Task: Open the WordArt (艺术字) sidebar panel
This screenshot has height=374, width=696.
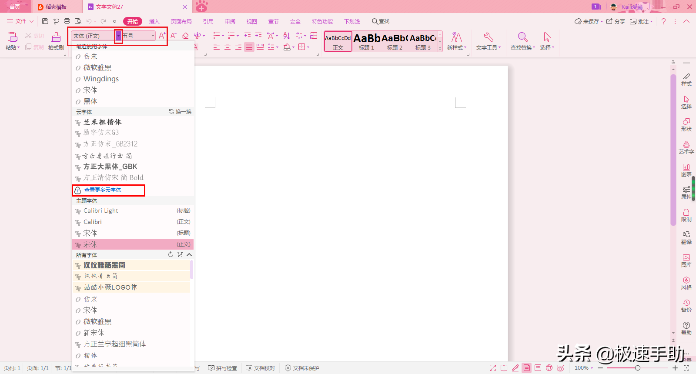Action: coord(686,147)
